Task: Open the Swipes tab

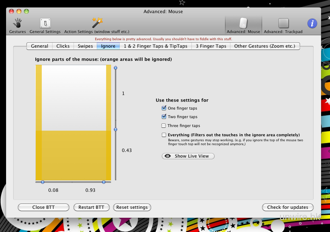Action: pyautogui.click(x=85, y=46)
